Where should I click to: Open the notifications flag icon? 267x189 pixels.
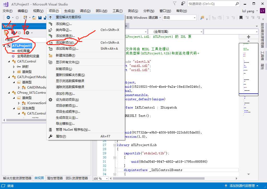pos(175,4)
